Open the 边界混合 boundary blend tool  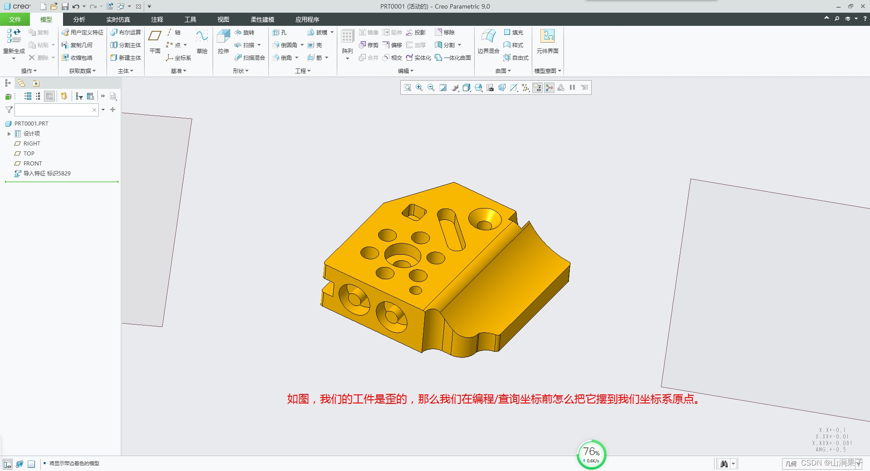tap(488, 36)
